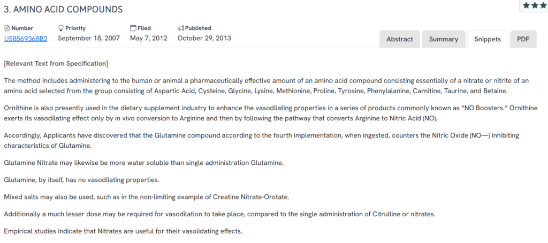
Task: Open the Summary tab
Action: 443,39
